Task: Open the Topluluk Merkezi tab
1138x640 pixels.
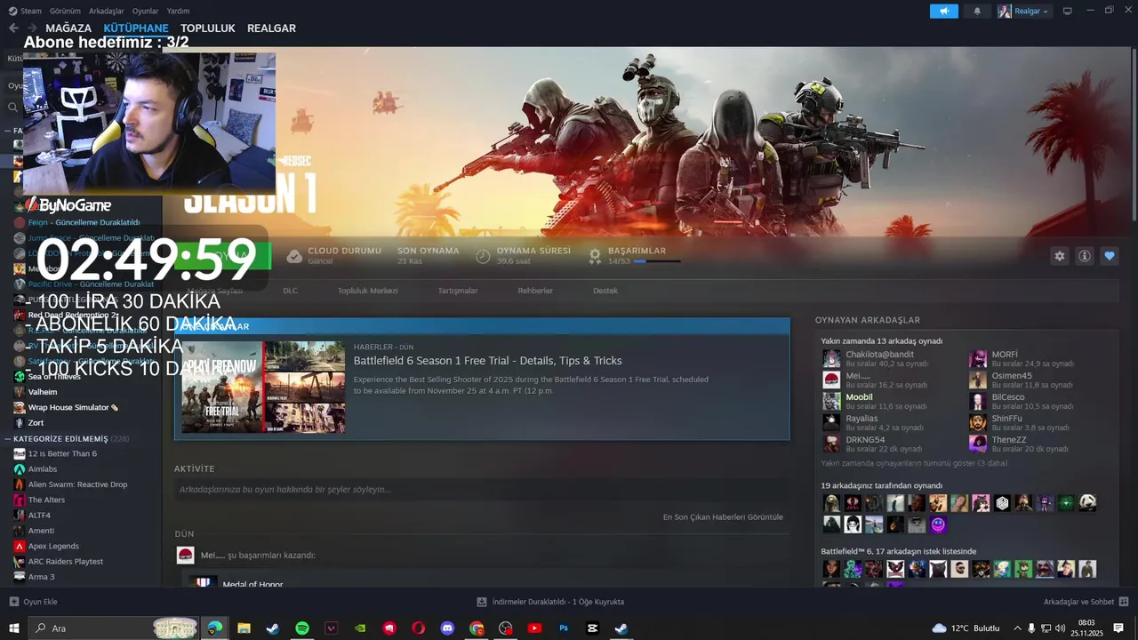Action: click(x=367, y=291)
